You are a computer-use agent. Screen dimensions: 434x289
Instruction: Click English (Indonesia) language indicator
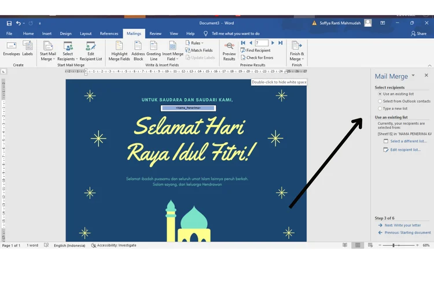pos(69,245)
